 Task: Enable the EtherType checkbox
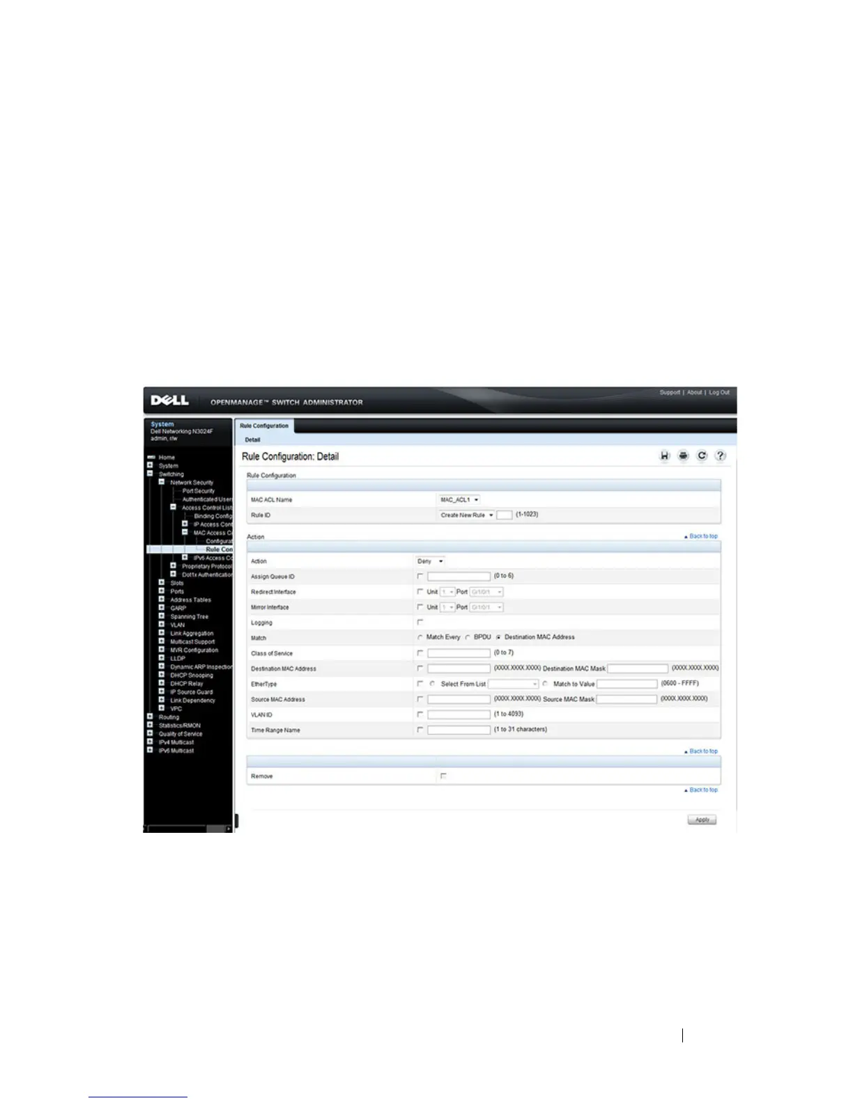click(420, 684)
